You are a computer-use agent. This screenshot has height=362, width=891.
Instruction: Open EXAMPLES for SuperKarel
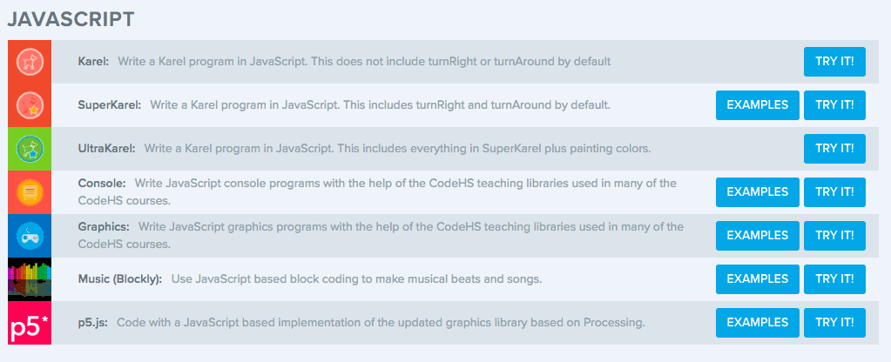coord(757,105)
